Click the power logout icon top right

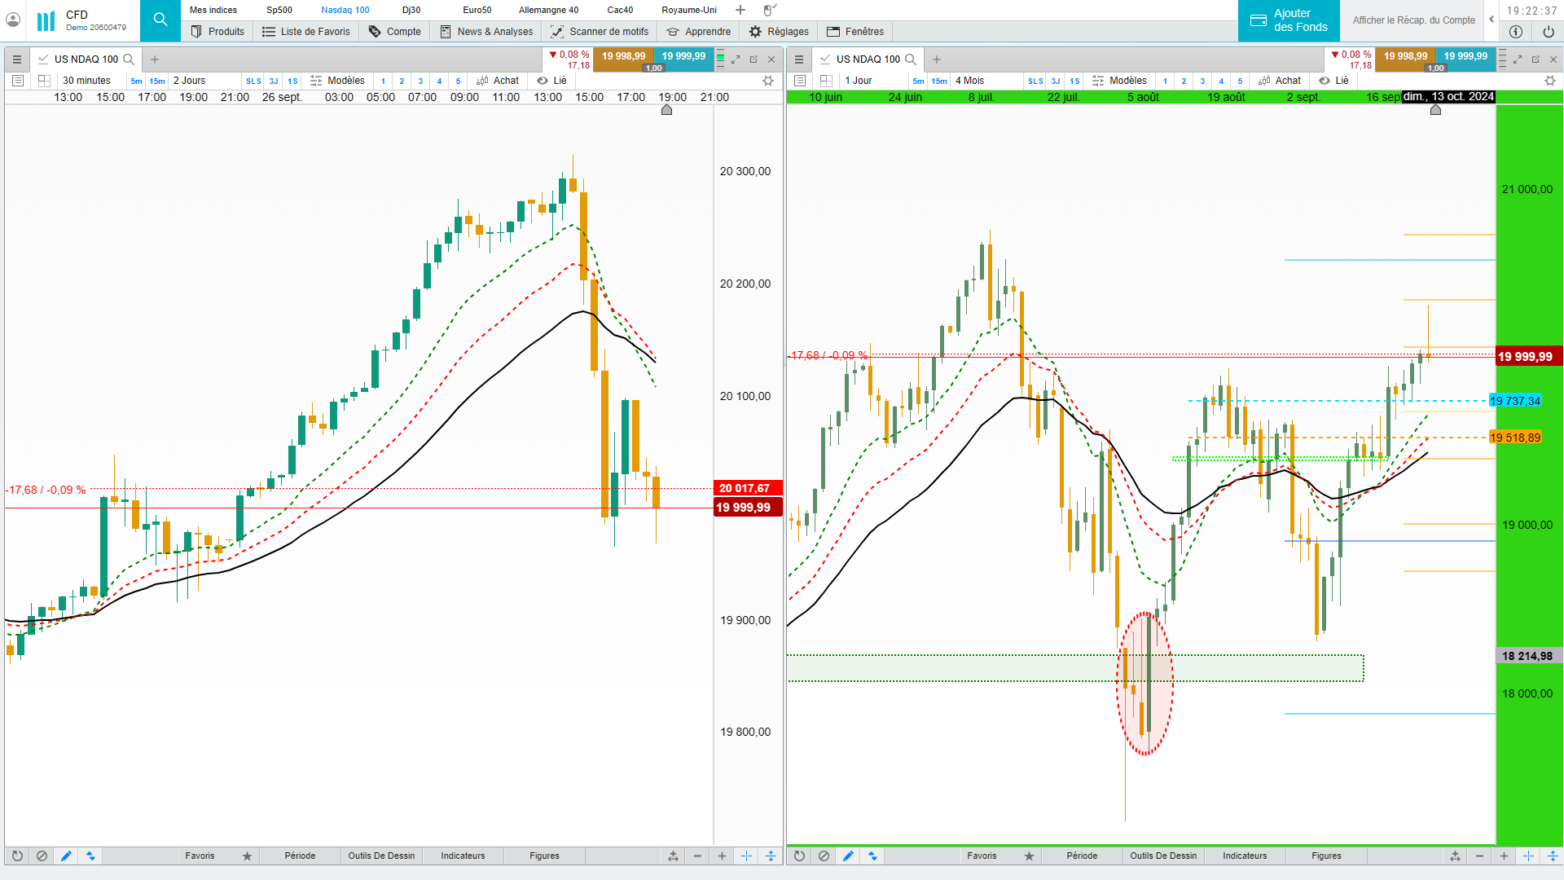[x=1548, y=32]
